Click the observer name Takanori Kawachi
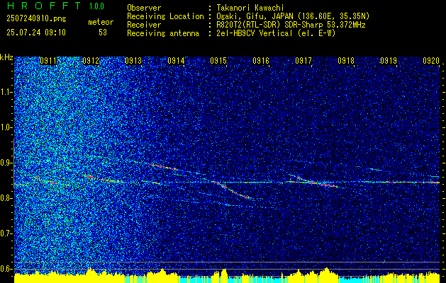 pos(250,8)
